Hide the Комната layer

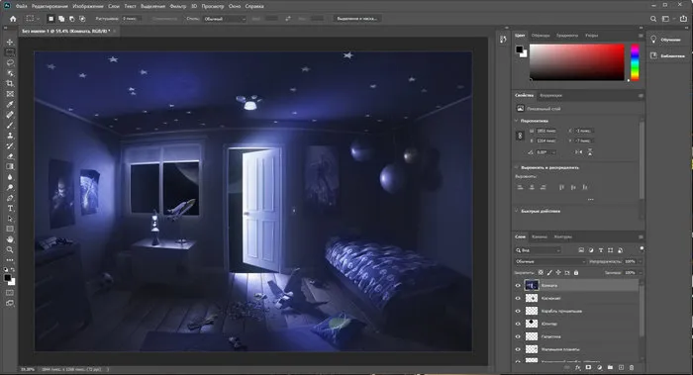518,285
